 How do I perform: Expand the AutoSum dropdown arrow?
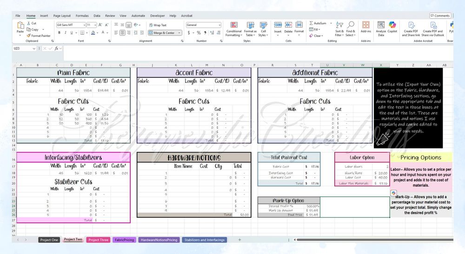(331, 23)
